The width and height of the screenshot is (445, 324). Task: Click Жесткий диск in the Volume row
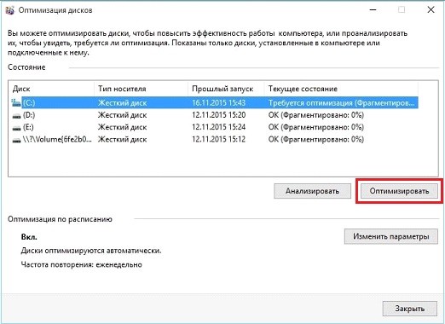[x=123, y=140]
